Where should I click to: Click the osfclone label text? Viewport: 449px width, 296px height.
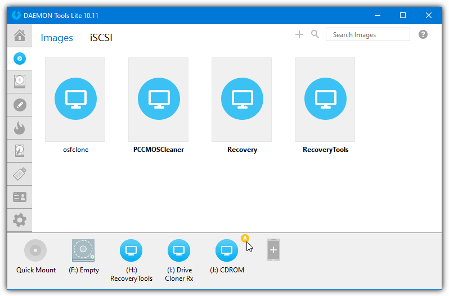click(75, 150)
